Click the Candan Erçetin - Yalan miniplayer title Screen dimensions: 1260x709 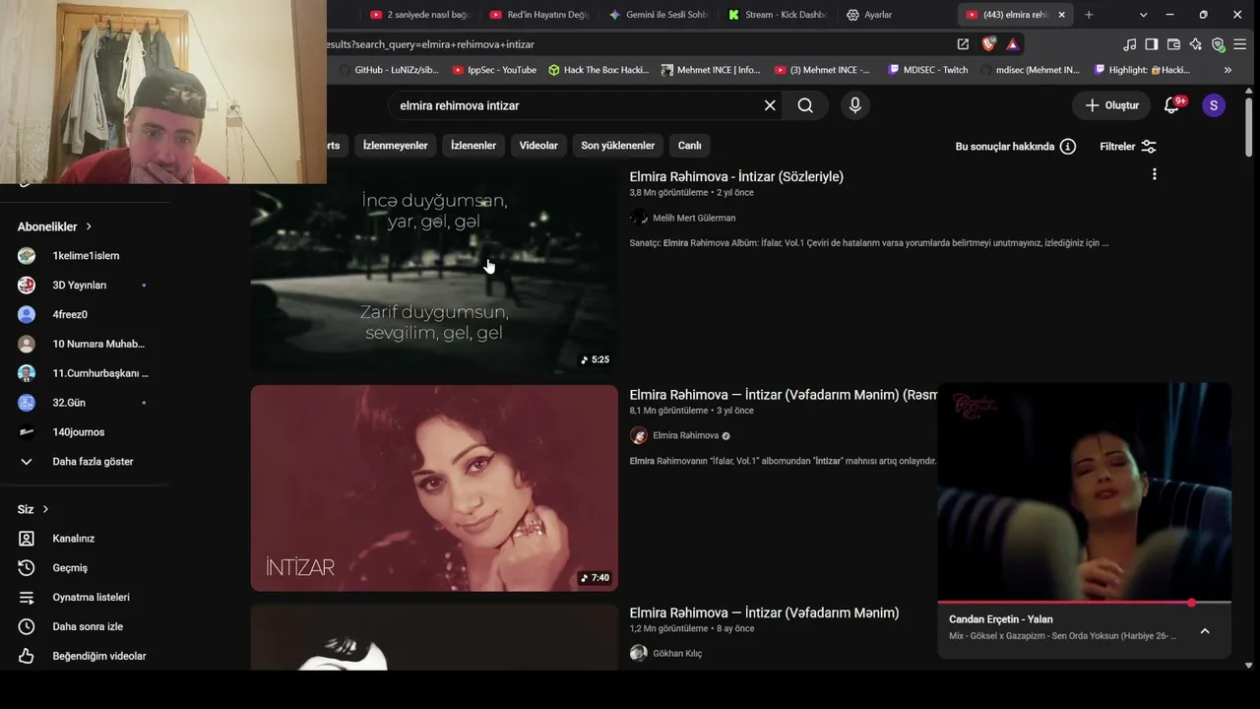point(1000,619)
